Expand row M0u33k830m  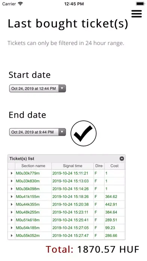12,181
